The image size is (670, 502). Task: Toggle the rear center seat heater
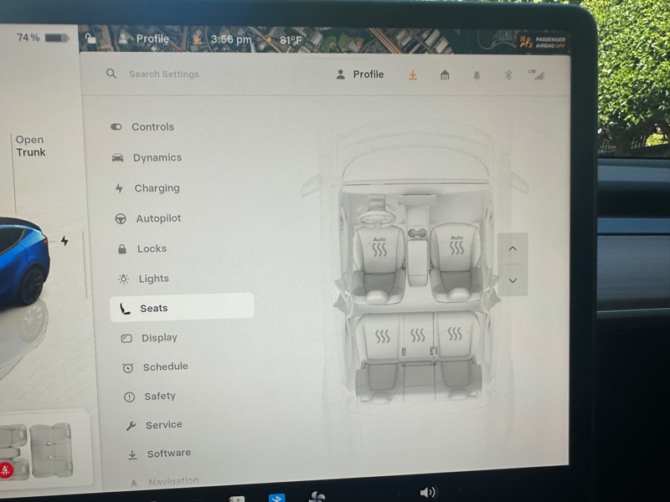pos(417,336)
